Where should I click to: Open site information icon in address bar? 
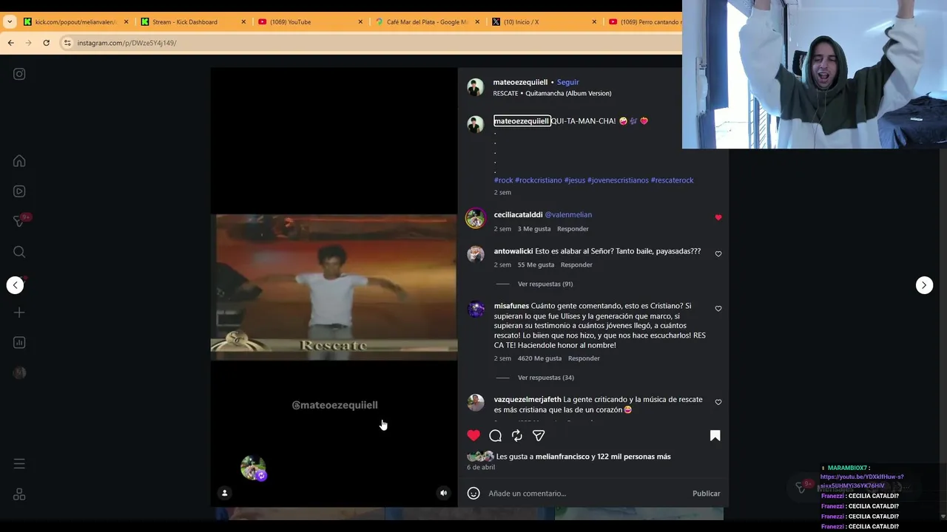tap(67, 43)
